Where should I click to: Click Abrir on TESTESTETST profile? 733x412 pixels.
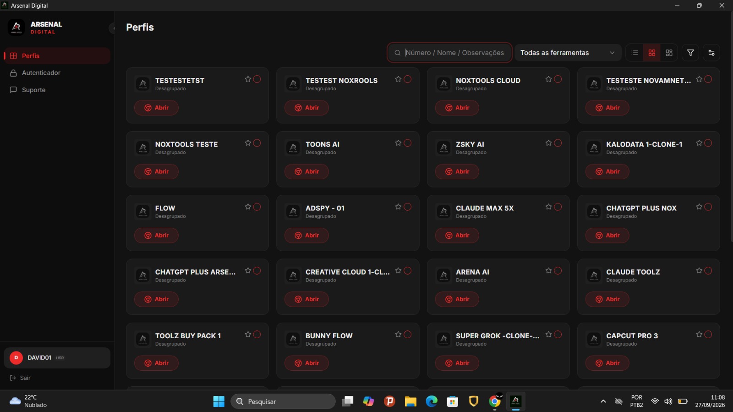(x=156, y=108)
